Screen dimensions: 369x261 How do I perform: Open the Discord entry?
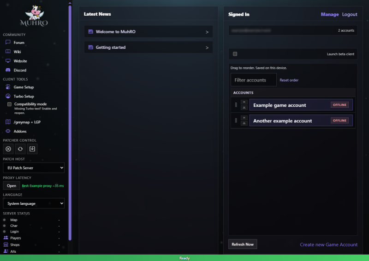[x=20, y=70]
